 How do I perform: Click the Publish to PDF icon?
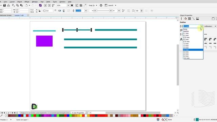click(53, 5)
